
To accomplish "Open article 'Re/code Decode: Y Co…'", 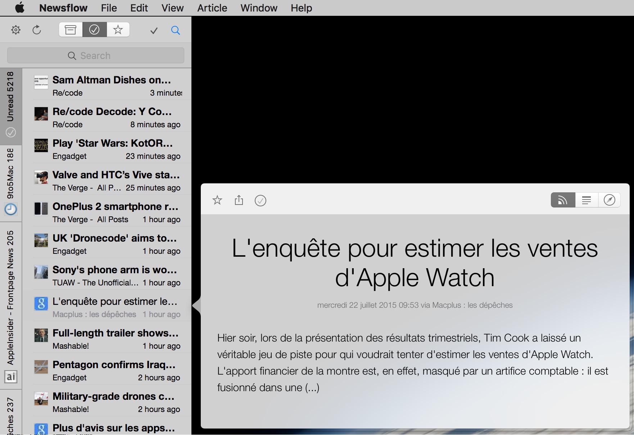I will click(107, 116).
